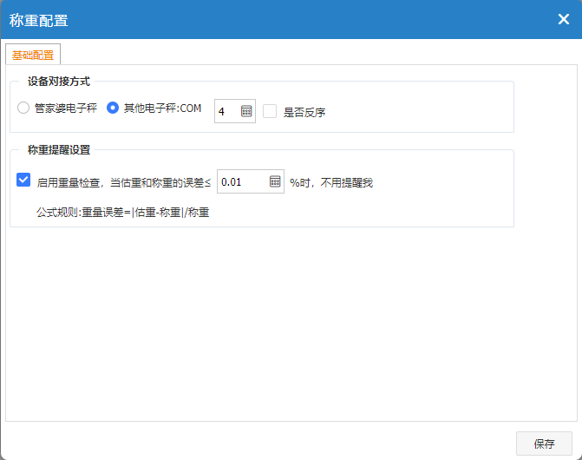Close the 称重配置 dialog
Viewport: 582px width, 460px height.
pos(564,19)
